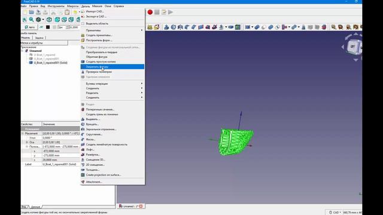Close the 'Unnamed : 1*' document tab
This screenshot has width=383, height=215.
coord(141,206)
